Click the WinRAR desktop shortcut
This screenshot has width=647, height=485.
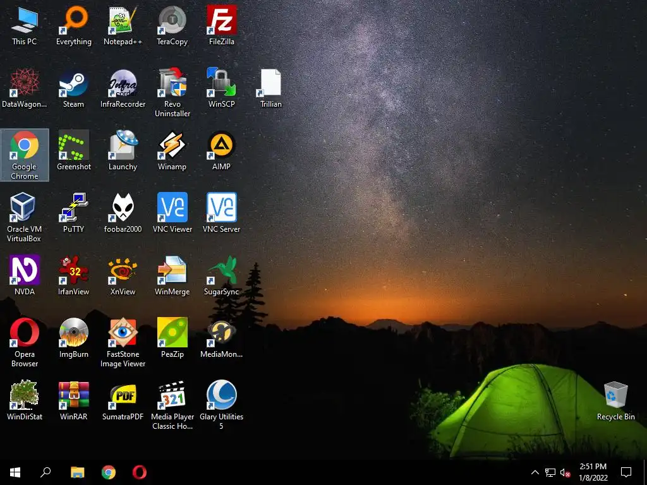point(73,400)
